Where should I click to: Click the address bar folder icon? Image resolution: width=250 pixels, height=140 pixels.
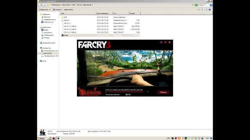tap(48, 5)
